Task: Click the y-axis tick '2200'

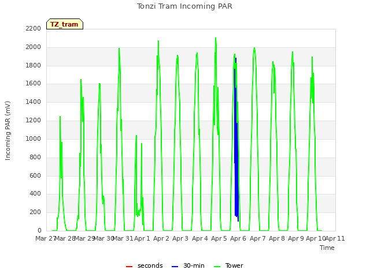Action: [x=34, y=29]
